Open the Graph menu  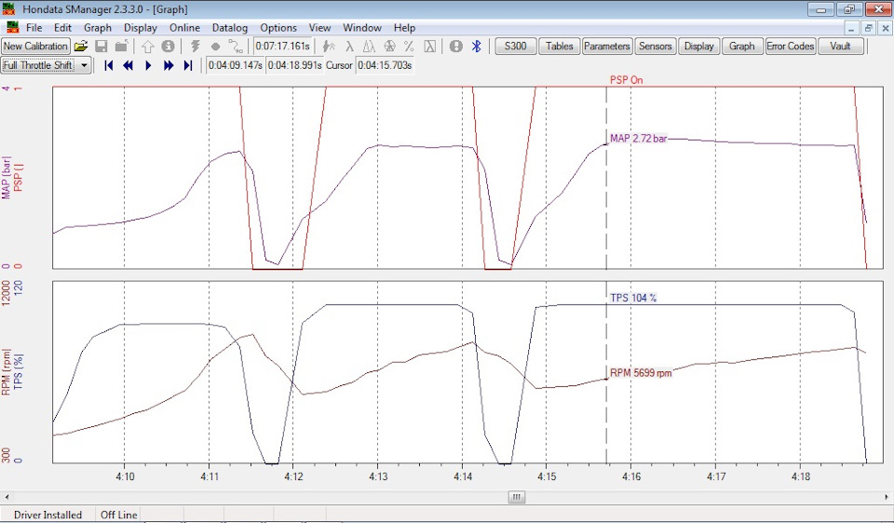(98, 27)
